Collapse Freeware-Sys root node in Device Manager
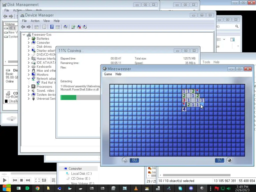Screen dimensions: 256x192 (24, 34)
